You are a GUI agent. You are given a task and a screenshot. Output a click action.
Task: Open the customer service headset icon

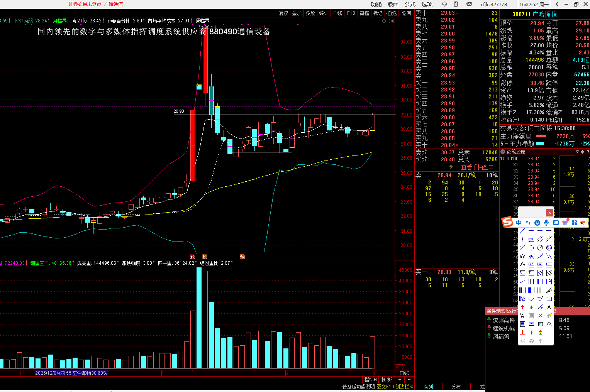[444, 4]
